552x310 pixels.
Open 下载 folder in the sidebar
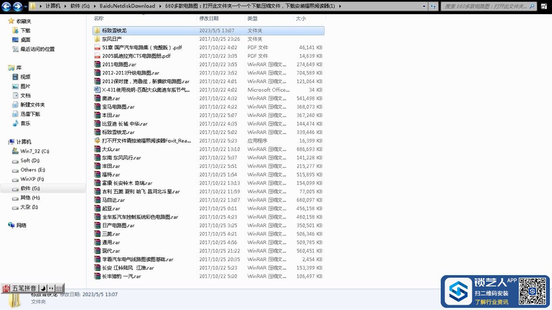(x=25, y=31)
